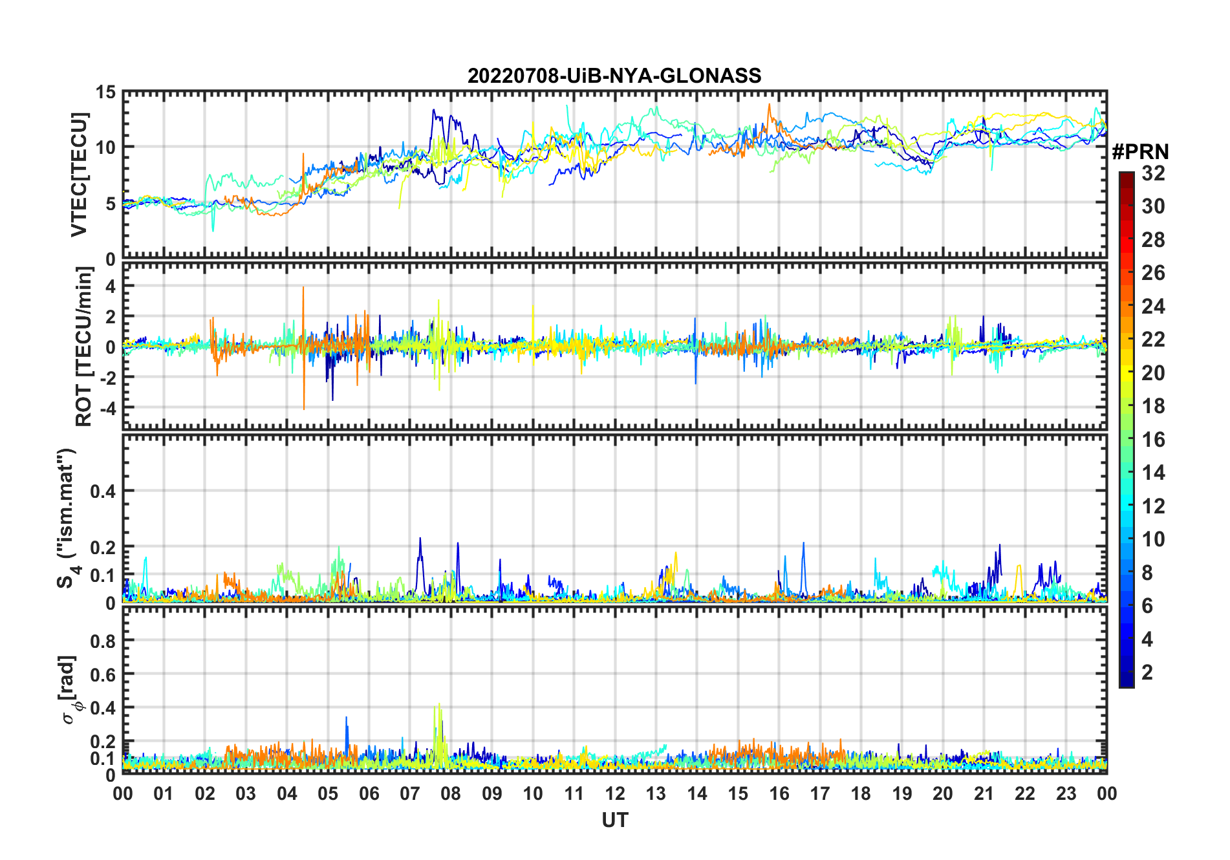Click the colorbar tick label 16
Screen dimensions: 1230x860
[x=1153, y=440]
